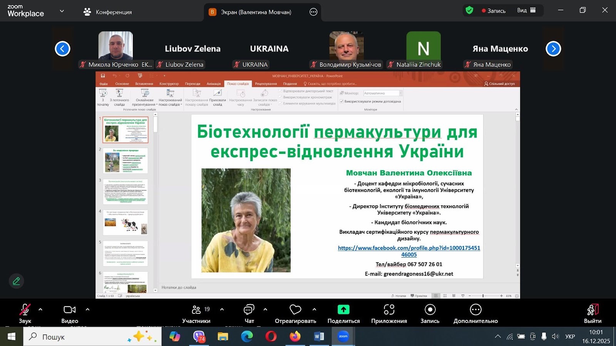Click the green Поделиться share screen icon
This screenshot has height=346, width=616.
tap(343, 310)
